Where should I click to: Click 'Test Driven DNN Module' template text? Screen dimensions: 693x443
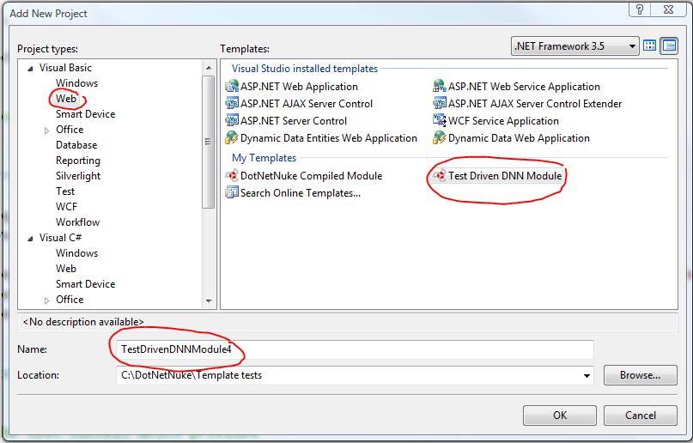(505, 176)
